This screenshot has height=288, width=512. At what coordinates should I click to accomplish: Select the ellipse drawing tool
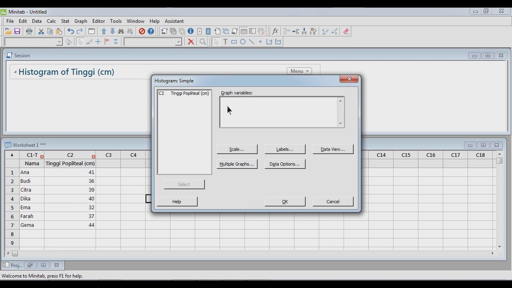pos(243,42)
